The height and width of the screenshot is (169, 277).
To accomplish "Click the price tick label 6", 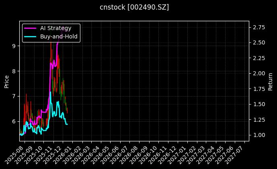I will tap(14, 121).
